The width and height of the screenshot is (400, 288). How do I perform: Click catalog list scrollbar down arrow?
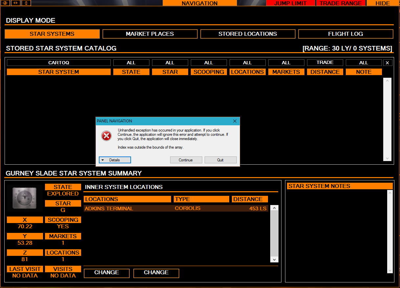(x=387, y=158)
